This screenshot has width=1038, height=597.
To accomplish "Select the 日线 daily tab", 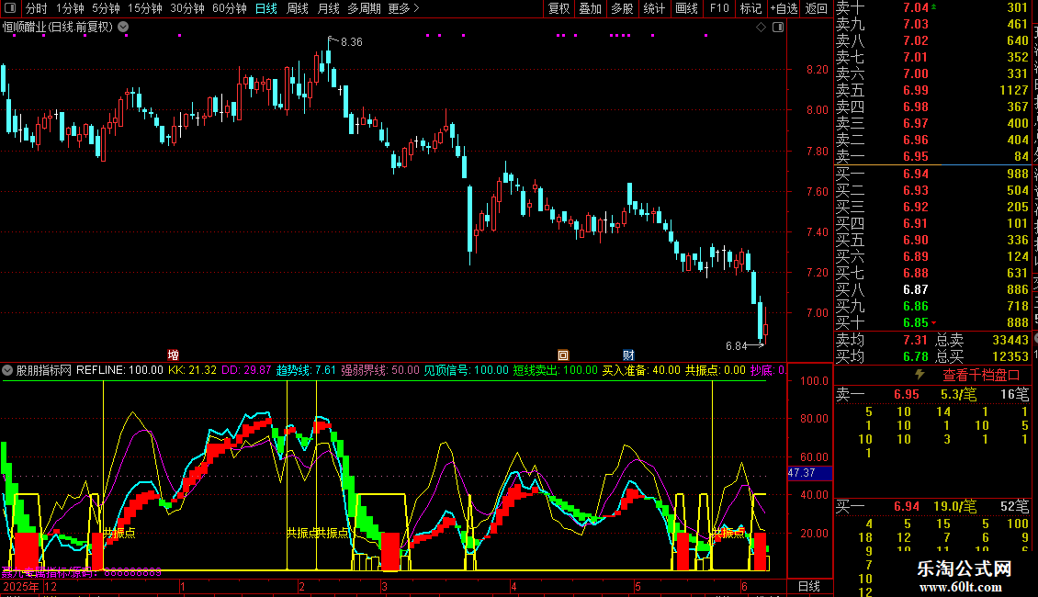I will (x=266, y=8).
